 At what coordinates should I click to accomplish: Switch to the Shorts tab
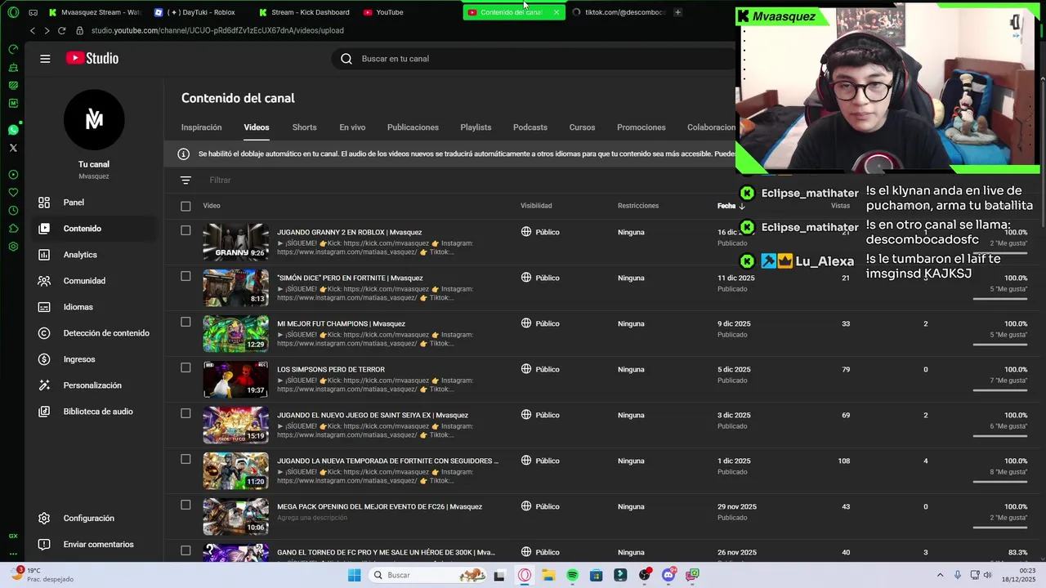click(x=304, y=127)
